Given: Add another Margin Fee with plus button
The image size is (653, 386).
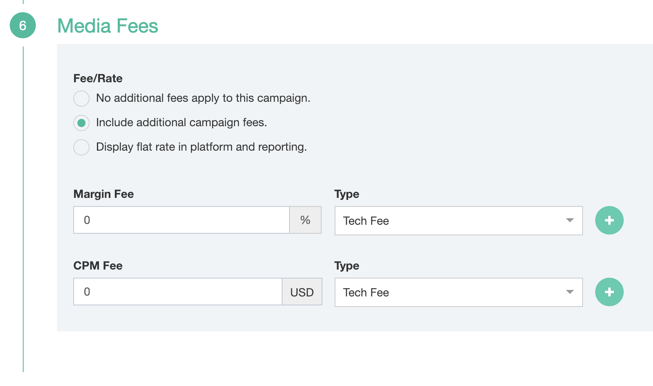Looking at the screenshot, I should tap(609, 220).
